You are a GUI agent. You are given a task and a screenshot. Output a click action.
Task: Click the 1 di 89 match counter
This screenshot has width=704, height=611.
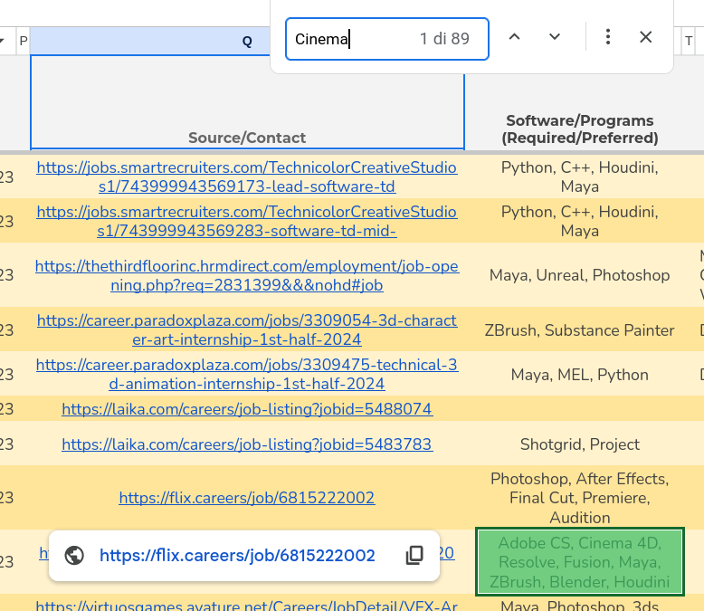click(444, 39)
